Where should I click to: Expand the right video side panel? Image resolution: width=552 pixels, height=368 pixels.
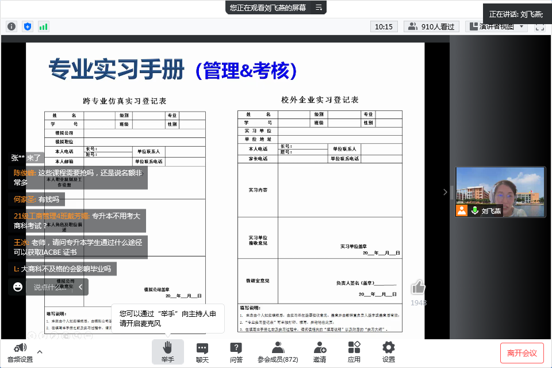pos(445,192)
